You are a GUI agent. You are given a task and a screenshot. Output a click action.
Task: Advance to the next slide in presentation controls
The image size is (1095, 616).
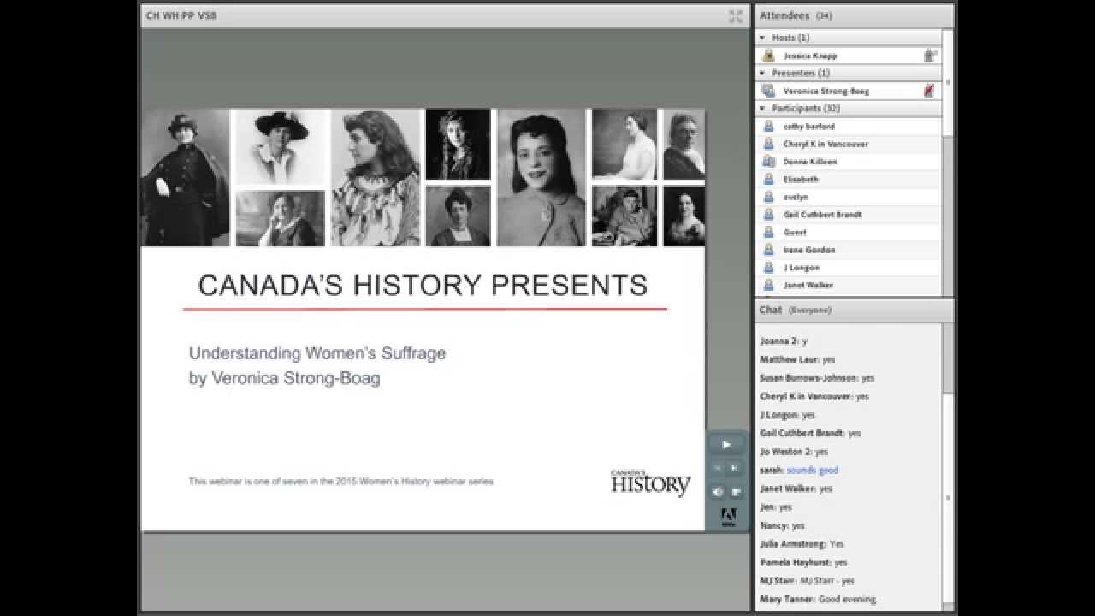tap(735, 468)
